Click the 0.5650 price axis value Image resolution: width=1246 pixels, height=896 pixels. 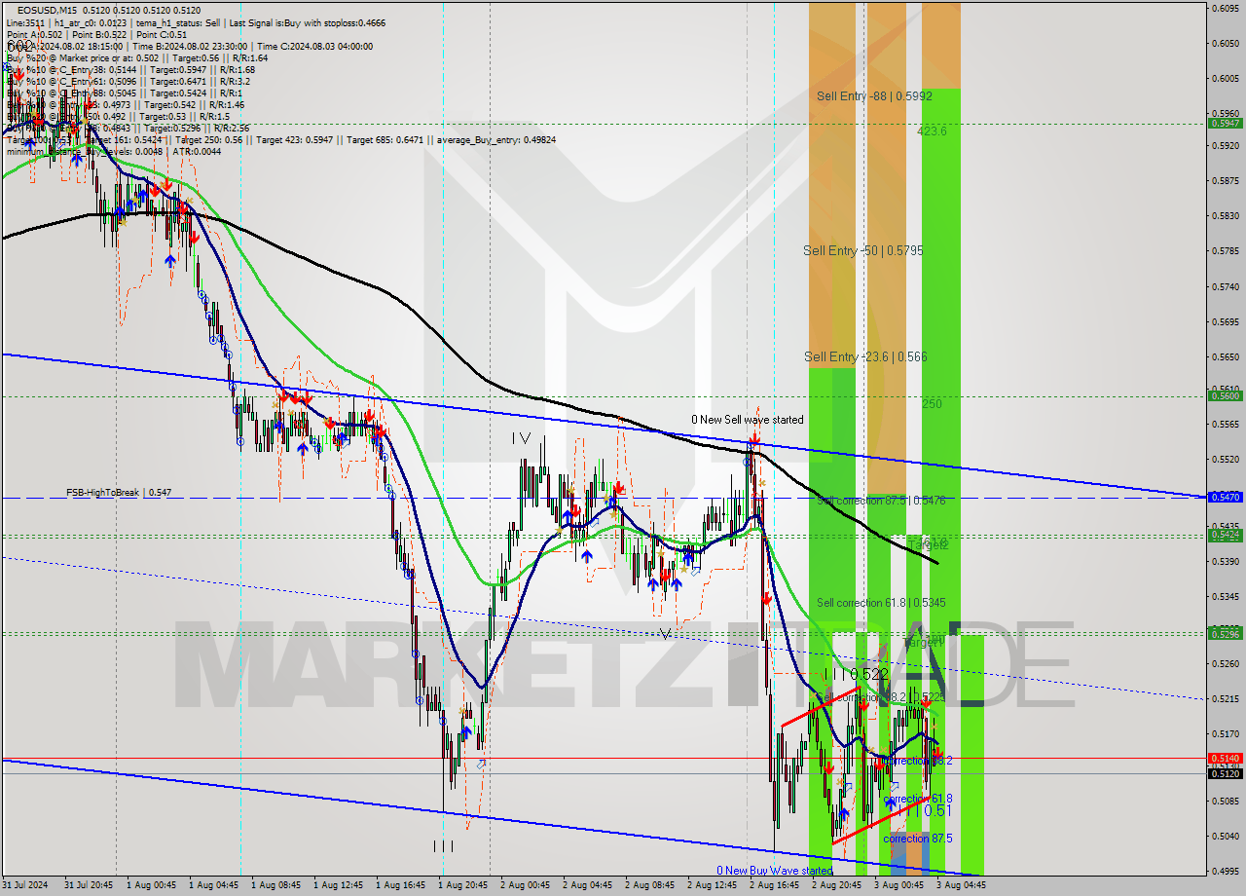[x=1225, y=356]
